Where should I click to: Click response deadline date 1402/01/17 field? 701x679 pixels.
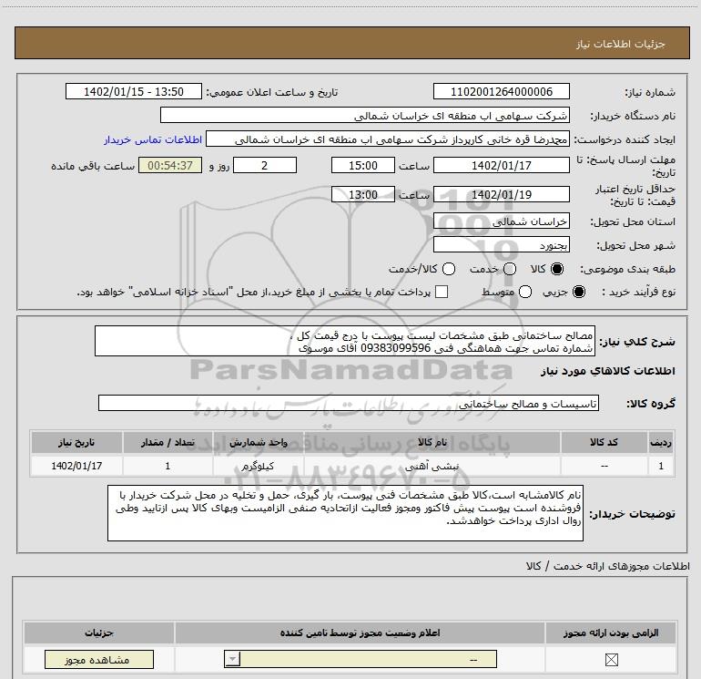[x=501, y=165]
